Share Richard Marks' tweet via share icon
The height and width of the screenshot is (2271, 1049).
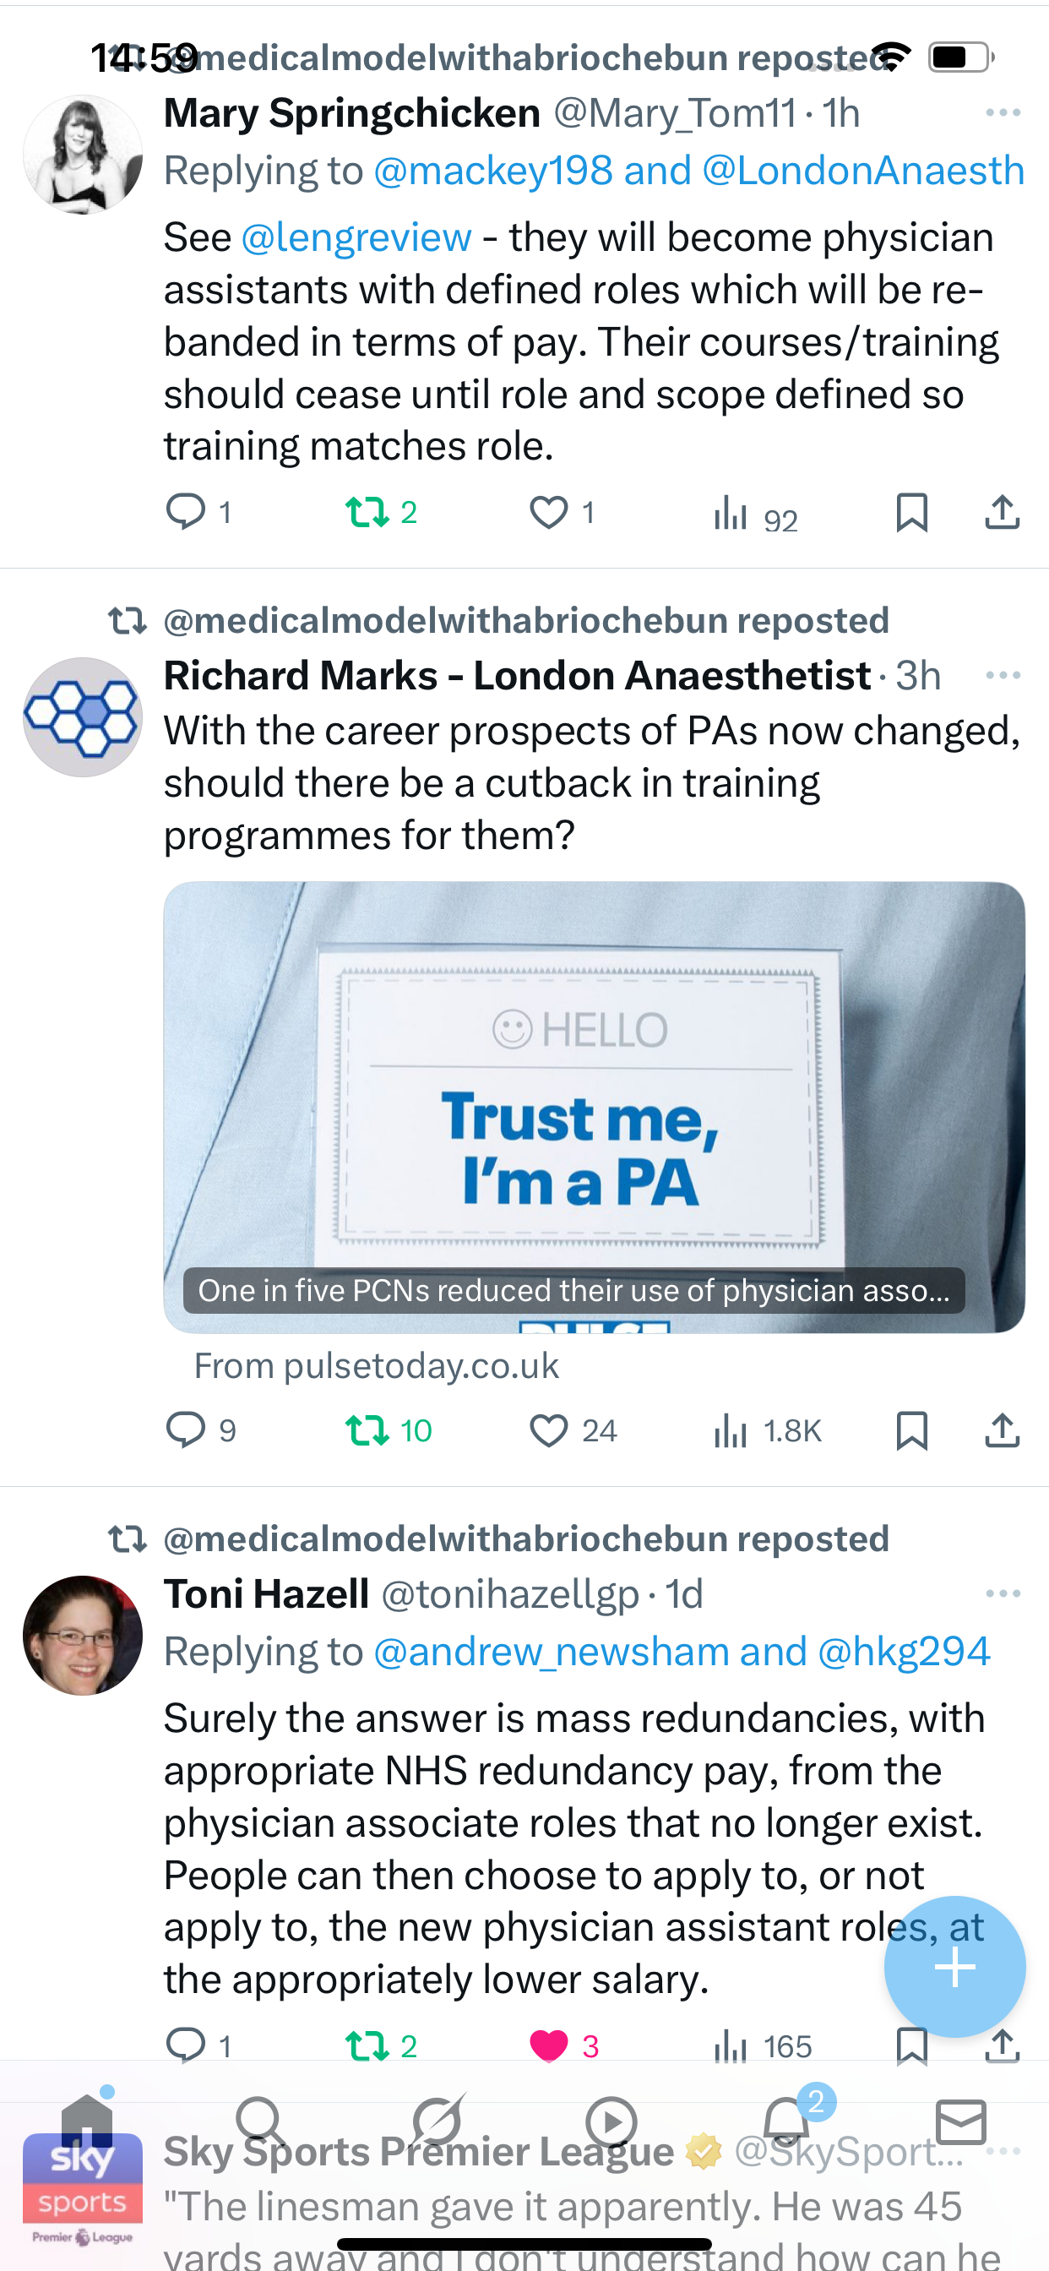[1002, 1430]
